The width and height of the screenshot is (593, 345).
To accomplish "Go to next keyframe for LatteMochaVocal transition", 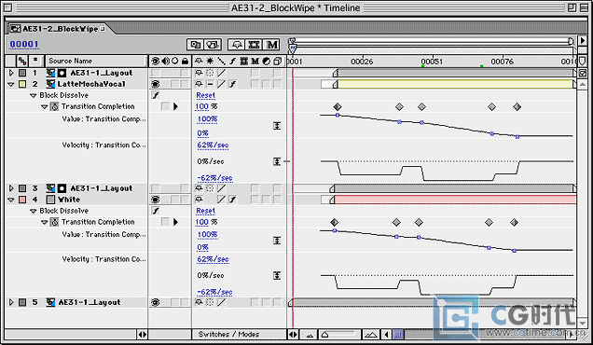I will pos(175,106).
